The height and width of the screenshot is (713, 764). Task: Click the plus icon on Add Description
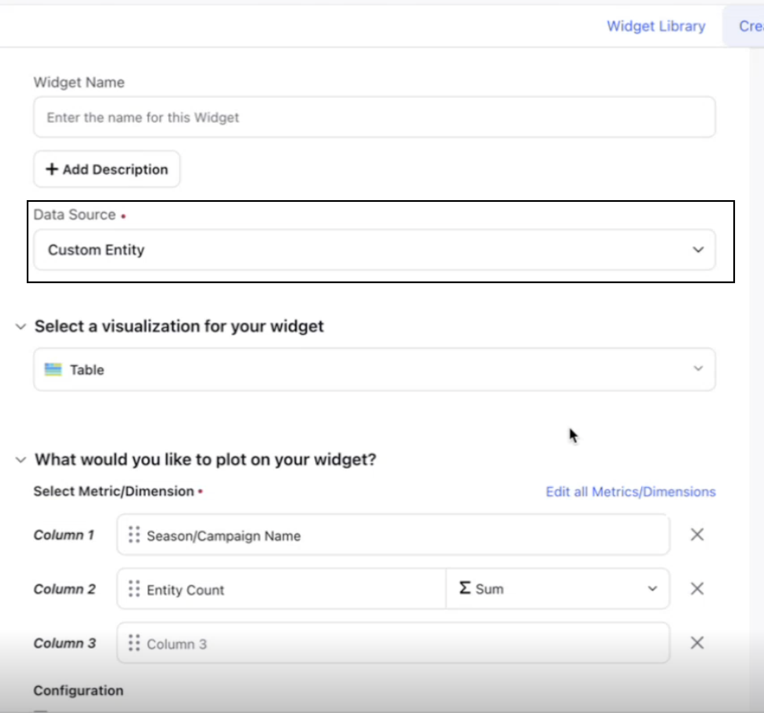coord(52,169)
